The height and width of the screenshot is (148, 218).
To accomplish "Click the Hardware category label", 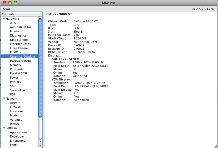I will coord(12,19).
